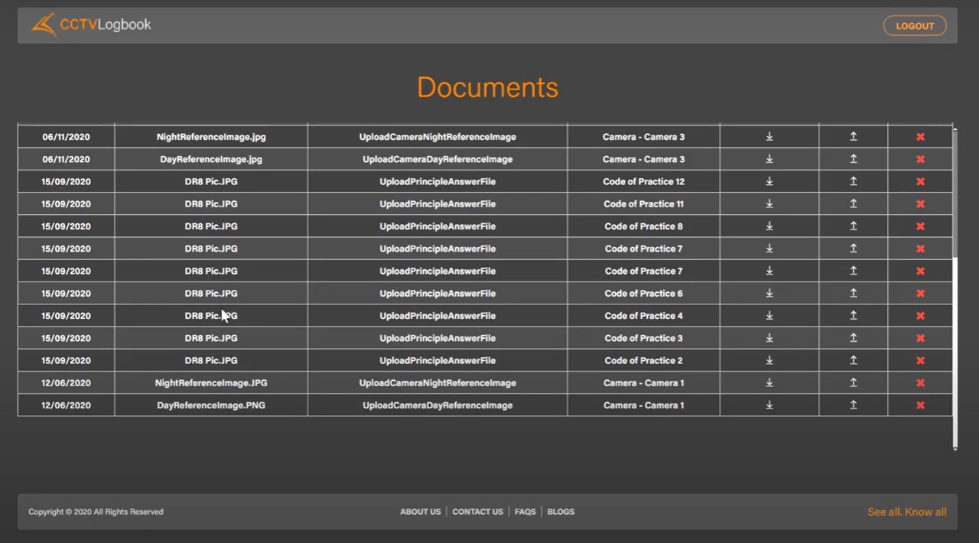The height and width of the screenshot is (543, 979).
Task: Upload arrow in Code of Practice 8 row
Action: (854, 226)
